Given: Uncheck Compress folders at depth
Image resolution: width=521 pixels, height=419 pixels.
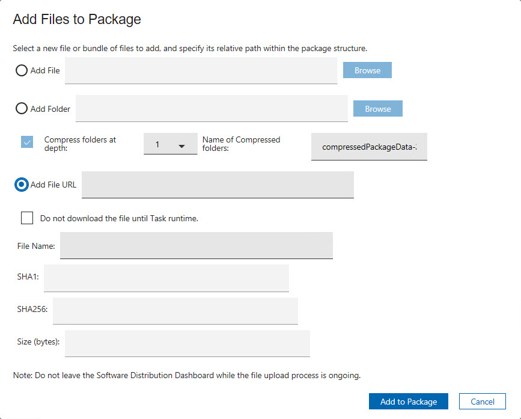Looking at the screenshot, I should click(26, 142).
